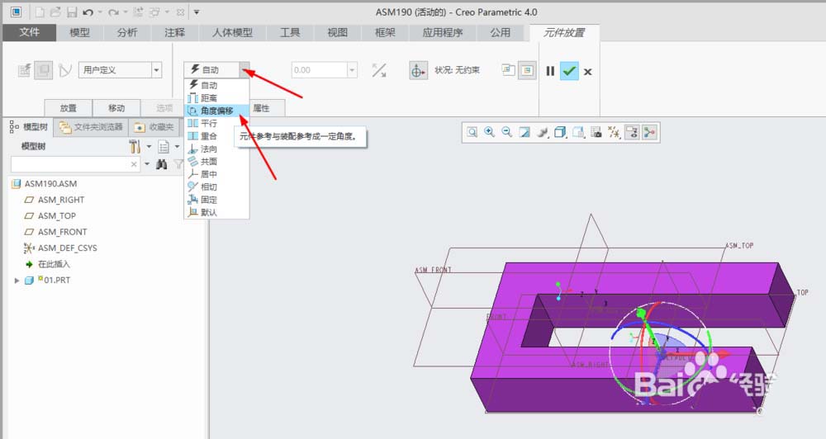826x439 pixels.
Task: Switch to the 注释 ribbon tab
Action: [175, 33]
